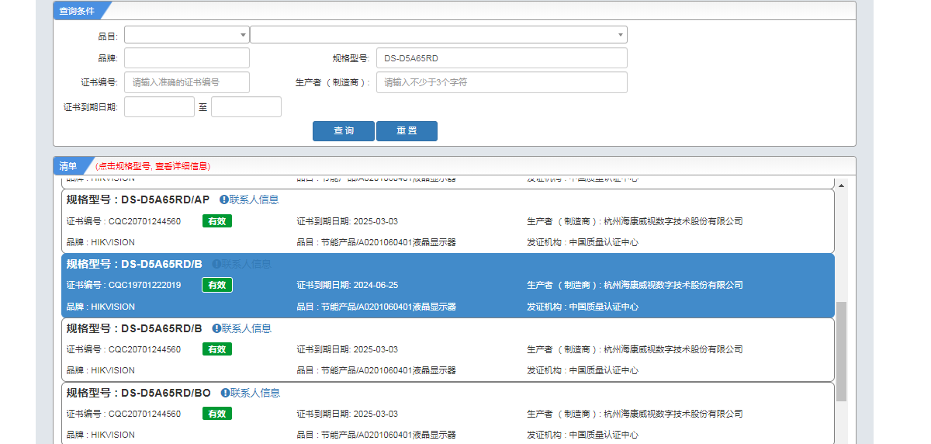Select the 清单 list header tab

69,166
